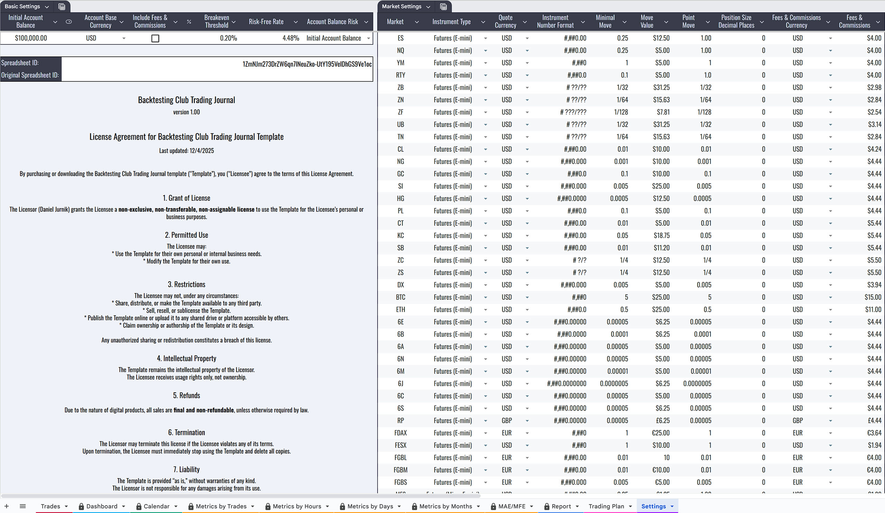The width and height of the screenshot is (885, 513).
Task: Click the dropdown-chip icon beside Initial Account Balance
Action: pos(69,22)
